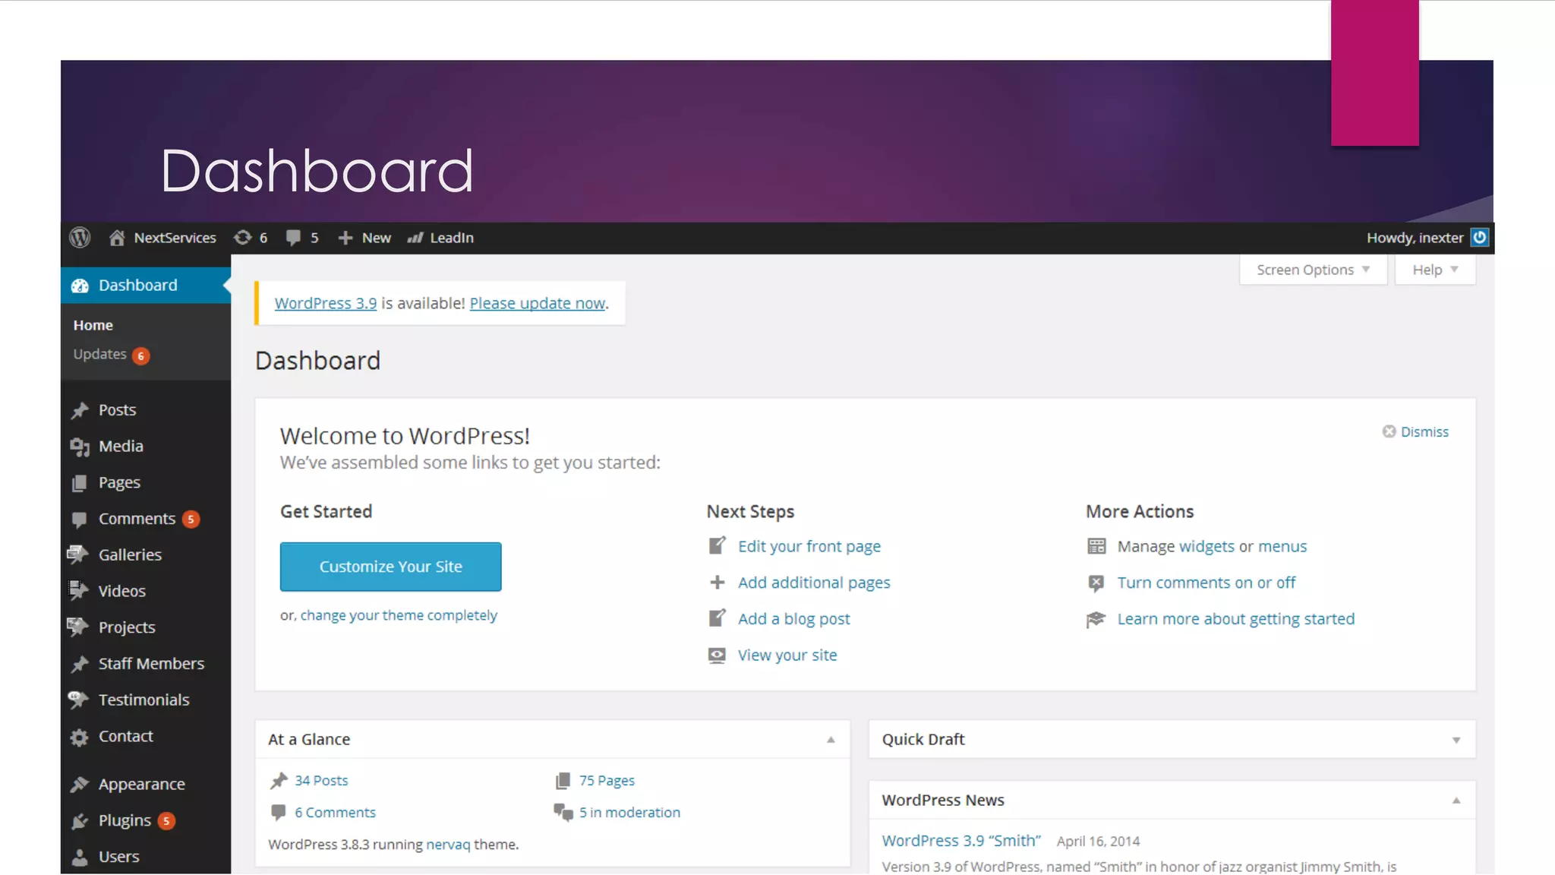The width and height of the screenshot is (1555, 875).
Task: Click Add a blog post link
Action: (x=793, y=619)
